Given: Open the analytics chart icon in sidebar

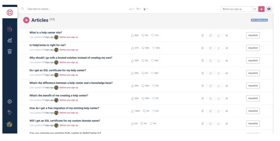Looking at the screenshot, I should click(10, 40).
